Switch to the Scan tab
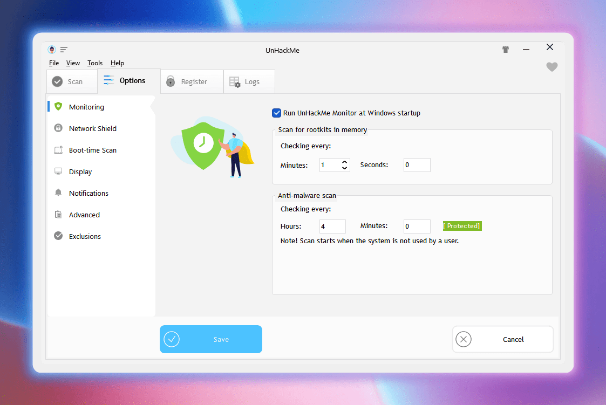Viewport: 606px width, 405px height. coord(72,81)
